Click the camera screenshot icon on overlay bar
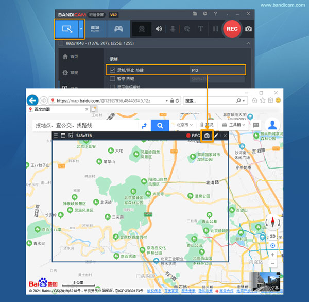Image resolution: width=309 pixels, height=302 pixels. click(x=207, y=136)
